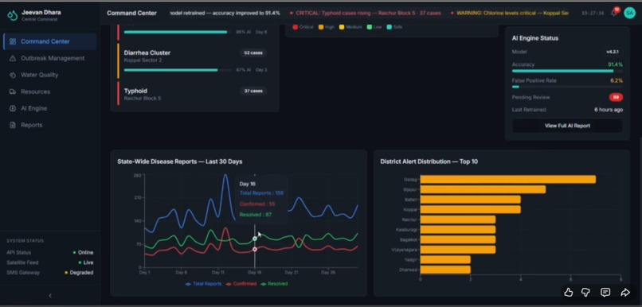Viewport: 642px width, 307px height.
Task: Navigate to Resources
Action: [50, 91]
